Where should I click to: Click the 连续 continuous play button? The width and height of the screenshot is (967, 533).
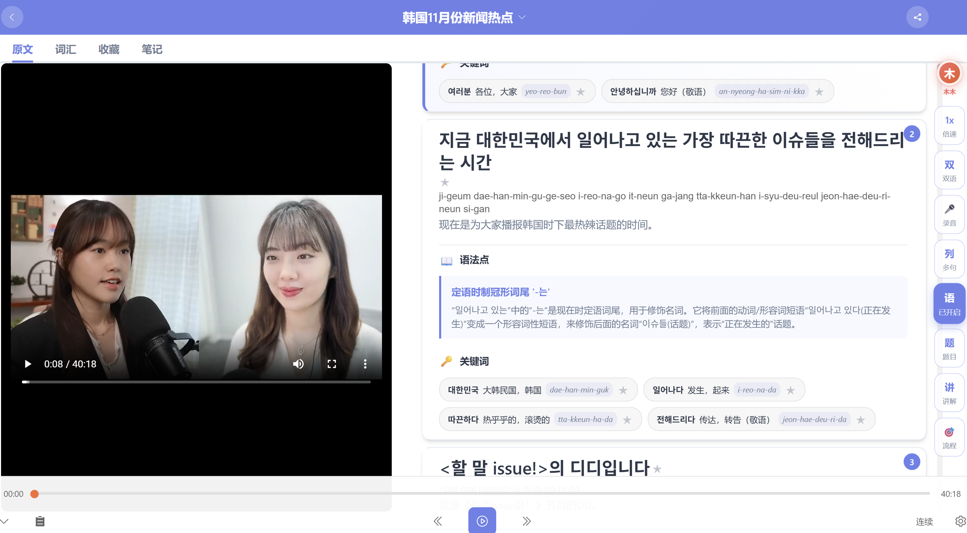[924, 522]
